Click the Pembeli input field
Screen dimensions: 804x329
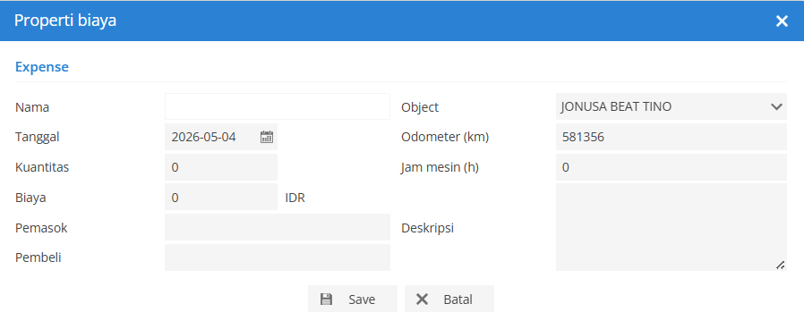pos(278,257)
